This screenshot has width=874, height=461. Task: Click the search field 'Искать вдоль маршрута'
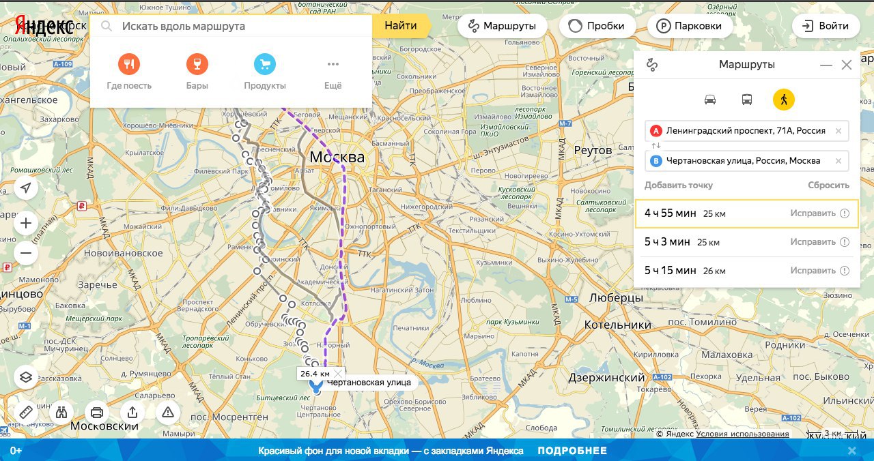[x=231, y=26]
